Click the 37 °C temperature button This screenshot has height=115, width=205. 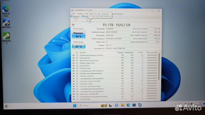79,47
